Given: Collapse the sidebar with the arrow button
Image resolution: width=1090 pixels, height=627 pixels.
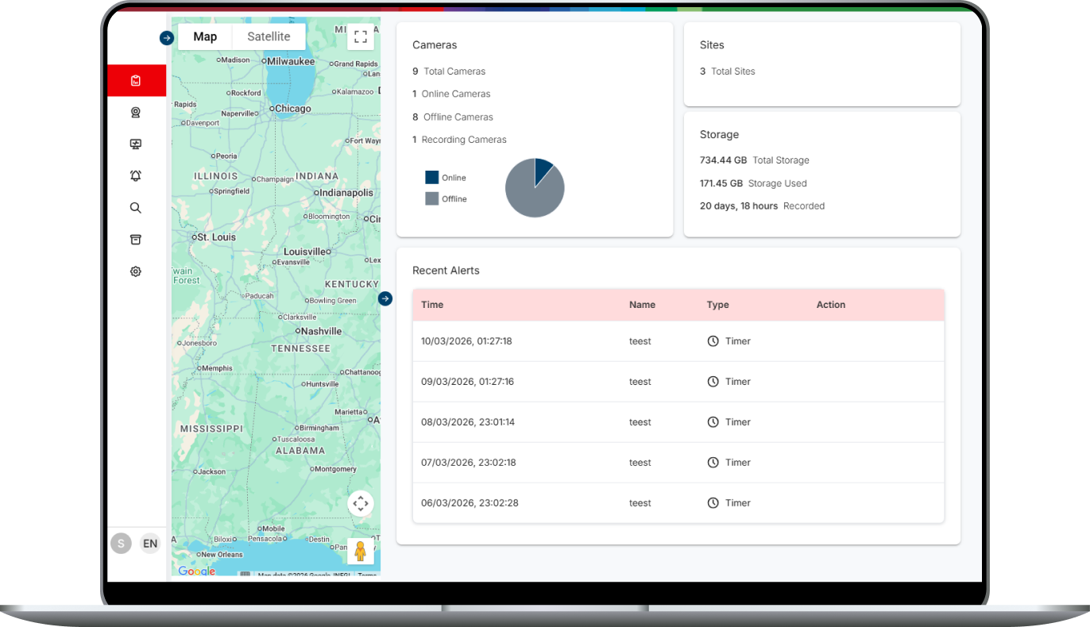Looking at the screenshot, I should point(165,37).
